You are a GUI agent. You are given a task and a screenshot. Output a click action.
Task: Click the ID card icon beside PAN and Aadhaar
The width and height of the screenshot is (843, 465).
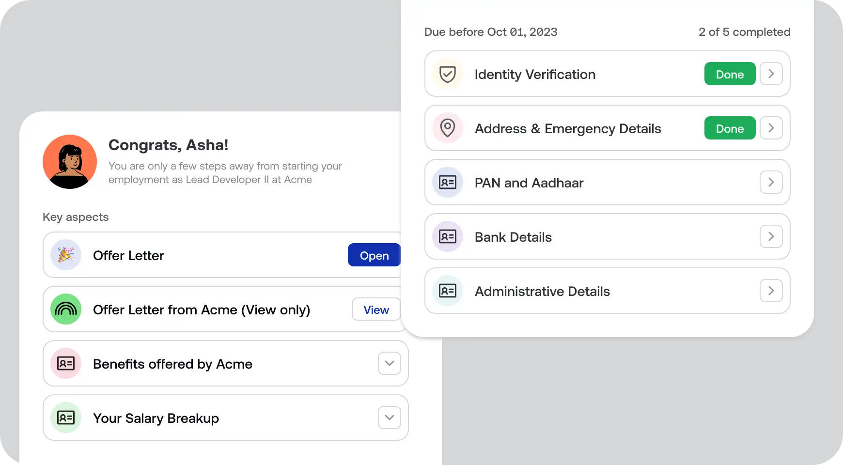(x=447, y=183)
